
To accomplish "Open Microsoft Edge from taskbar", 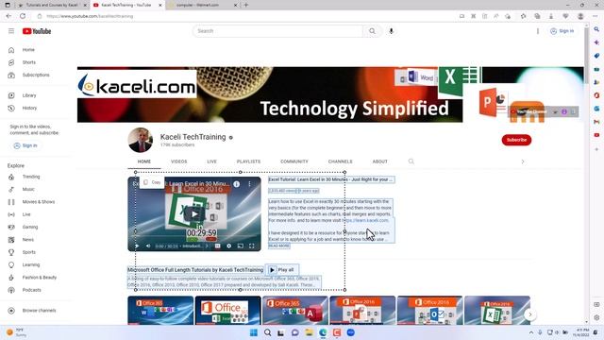I will pos(323,332).
